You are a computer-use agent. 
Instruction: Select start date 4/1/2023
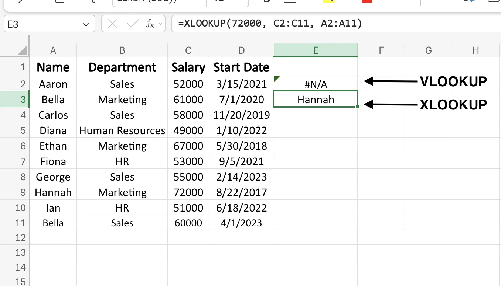click(242, 223)
